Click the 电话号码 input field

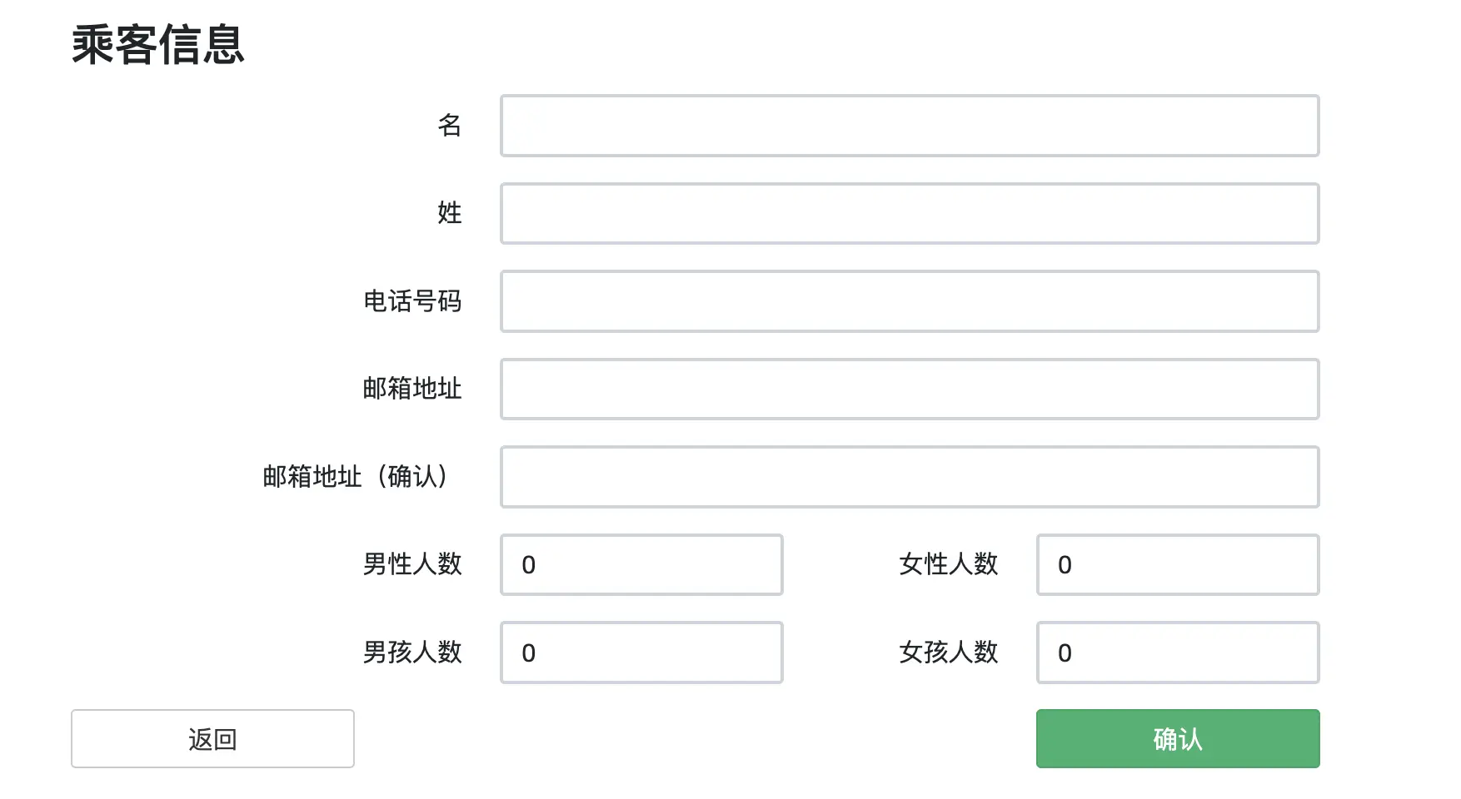click(x=910, y=301)
